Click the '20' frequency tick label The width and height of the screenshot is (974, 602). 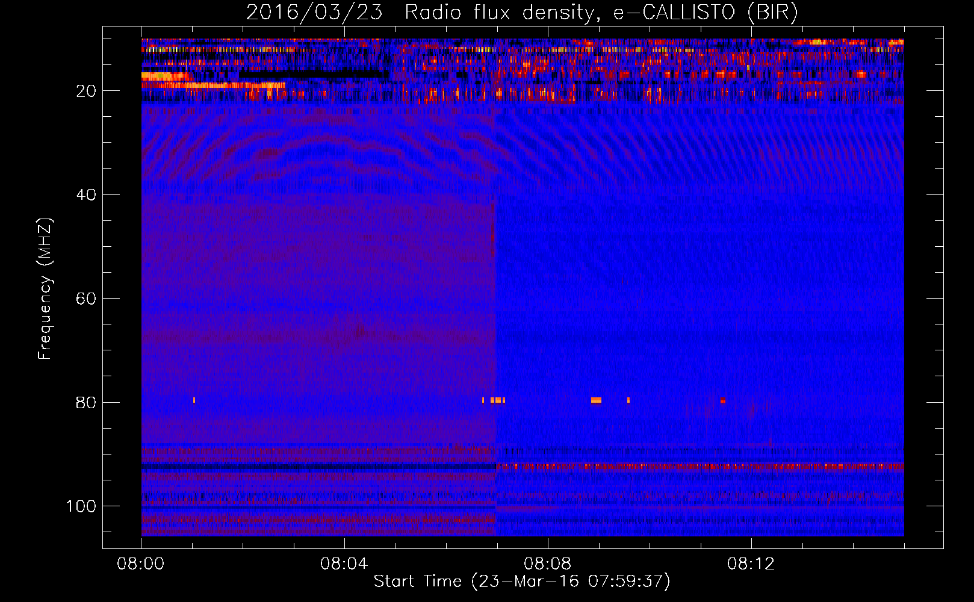pyautogui.click(x=87, y=91)
